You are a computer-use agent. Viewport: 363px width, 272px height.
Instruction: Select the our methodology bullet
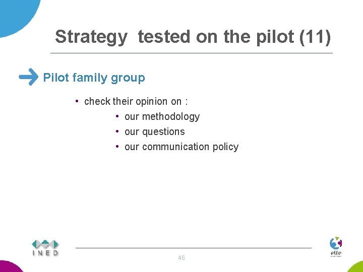tap(162, 117)
